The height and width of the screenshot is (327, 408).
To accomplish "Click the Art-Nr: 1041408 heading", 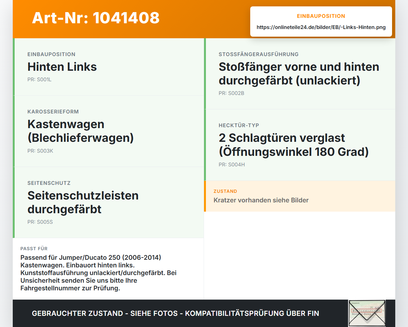I will click(96, 18).
